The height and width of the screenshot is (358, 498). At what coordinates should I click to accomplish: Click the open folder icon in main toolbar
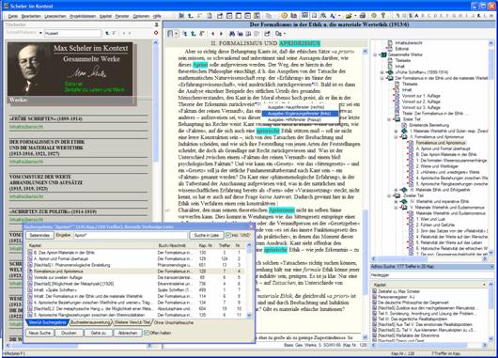[x=349, y=15]
